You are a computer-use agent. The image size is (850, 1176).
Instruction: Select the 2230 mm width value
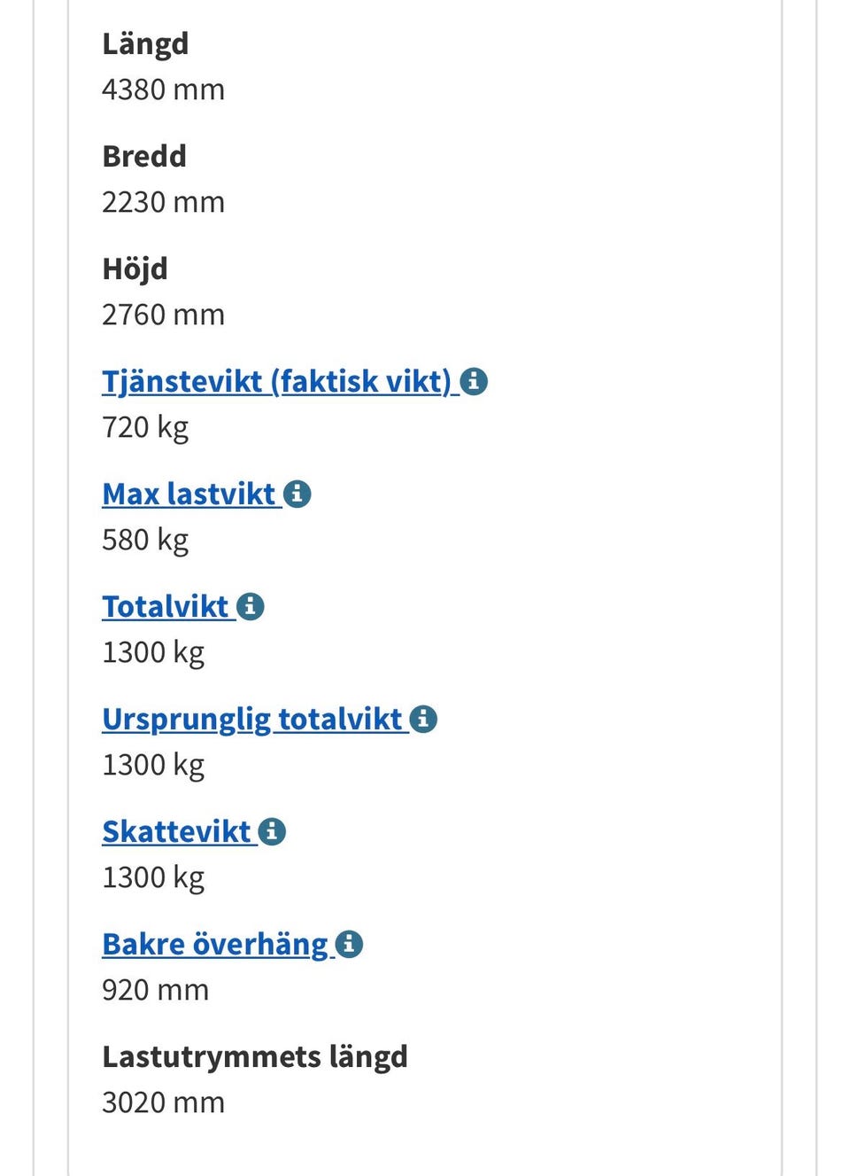(163, 202)
